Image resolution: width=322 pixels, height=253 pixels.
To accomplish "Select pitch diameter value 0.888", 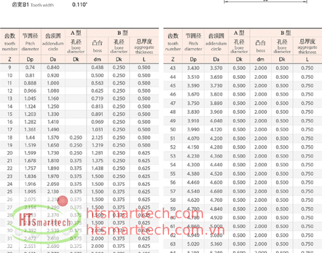I will 30,83.
